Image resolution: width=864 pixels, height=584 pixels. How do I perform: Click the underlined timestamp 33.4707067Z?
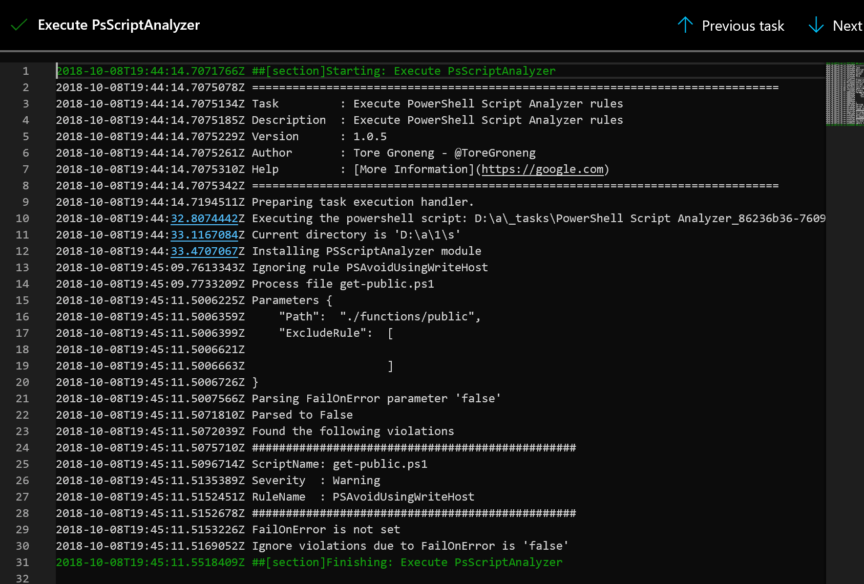[204, 251]
